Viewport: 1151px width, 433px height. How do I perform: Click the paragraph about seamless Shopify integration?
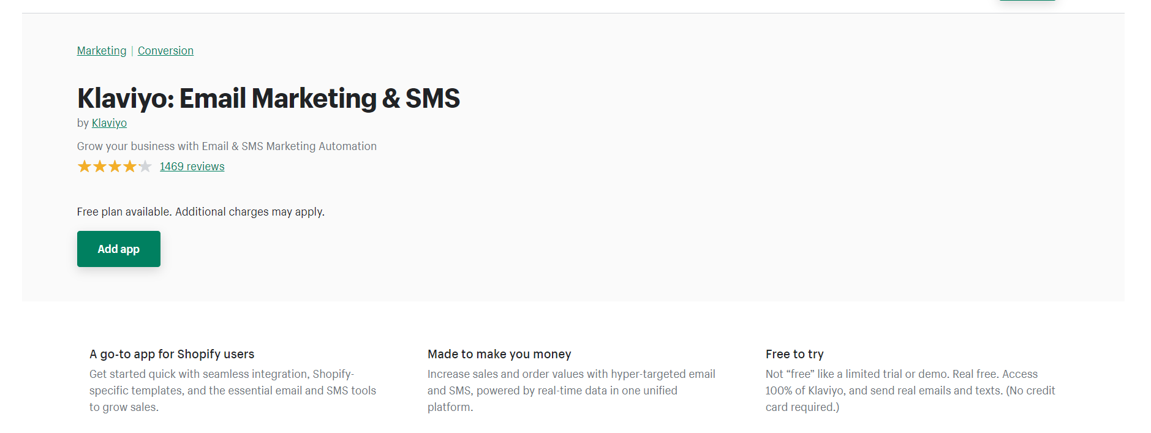[x=233, y=391]
